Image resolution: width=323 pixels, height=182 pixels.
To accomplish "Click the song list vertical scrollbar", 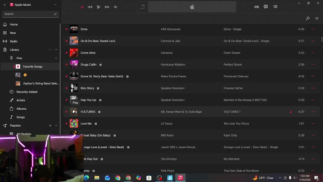I will [x=322, y=40].
